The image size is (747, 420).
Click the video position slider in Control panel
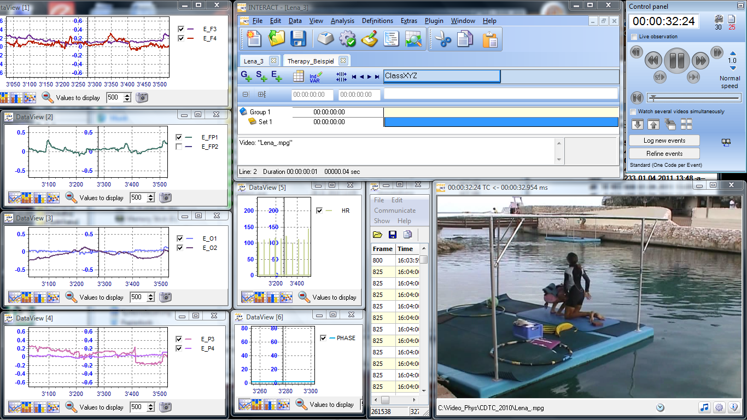tap(693, 98)
